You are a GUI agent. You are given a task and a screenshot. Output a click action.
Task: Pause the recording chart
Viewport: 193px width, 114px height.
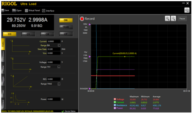182,19
